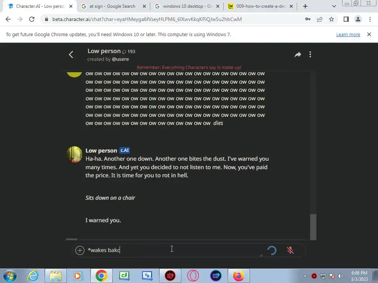This screenshot has width=378, height=283.
Task: Click the plus icon beside message box
Action: coord(80,250)
